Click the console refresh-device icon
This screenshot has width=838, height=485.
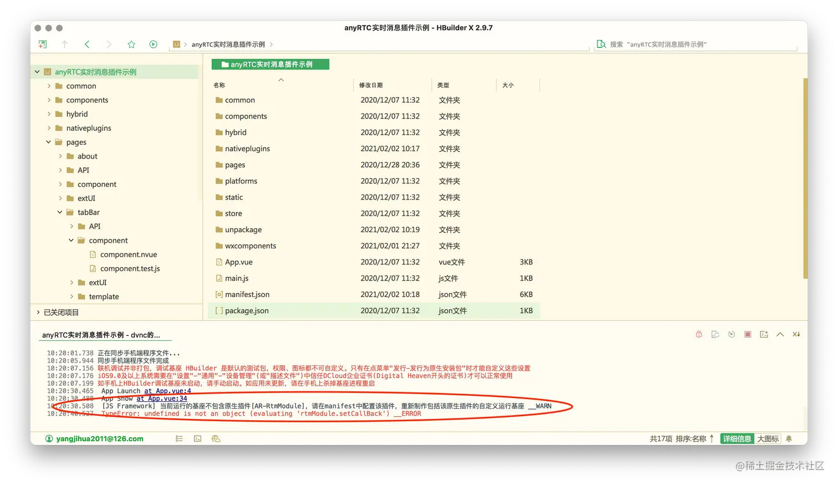tap(716, 334)
